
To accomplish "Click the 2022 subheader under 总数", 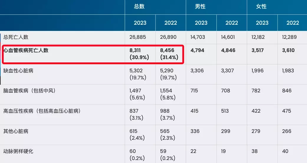I will (170, 23).
